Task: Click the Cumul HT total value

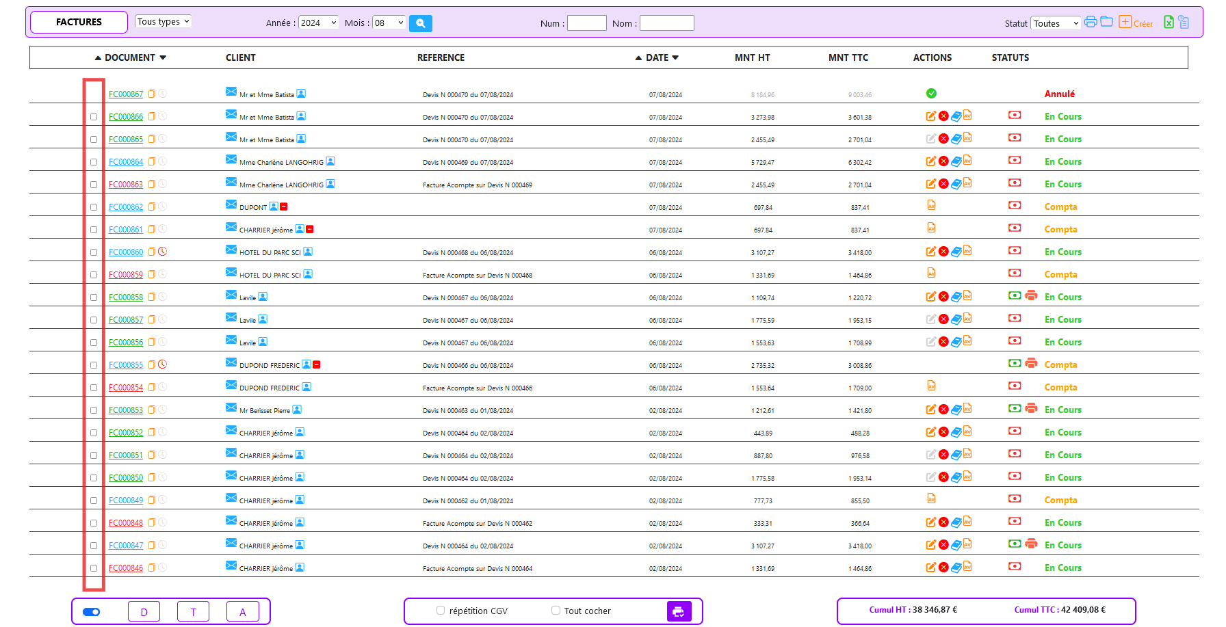Action: (x=935, y=610)
